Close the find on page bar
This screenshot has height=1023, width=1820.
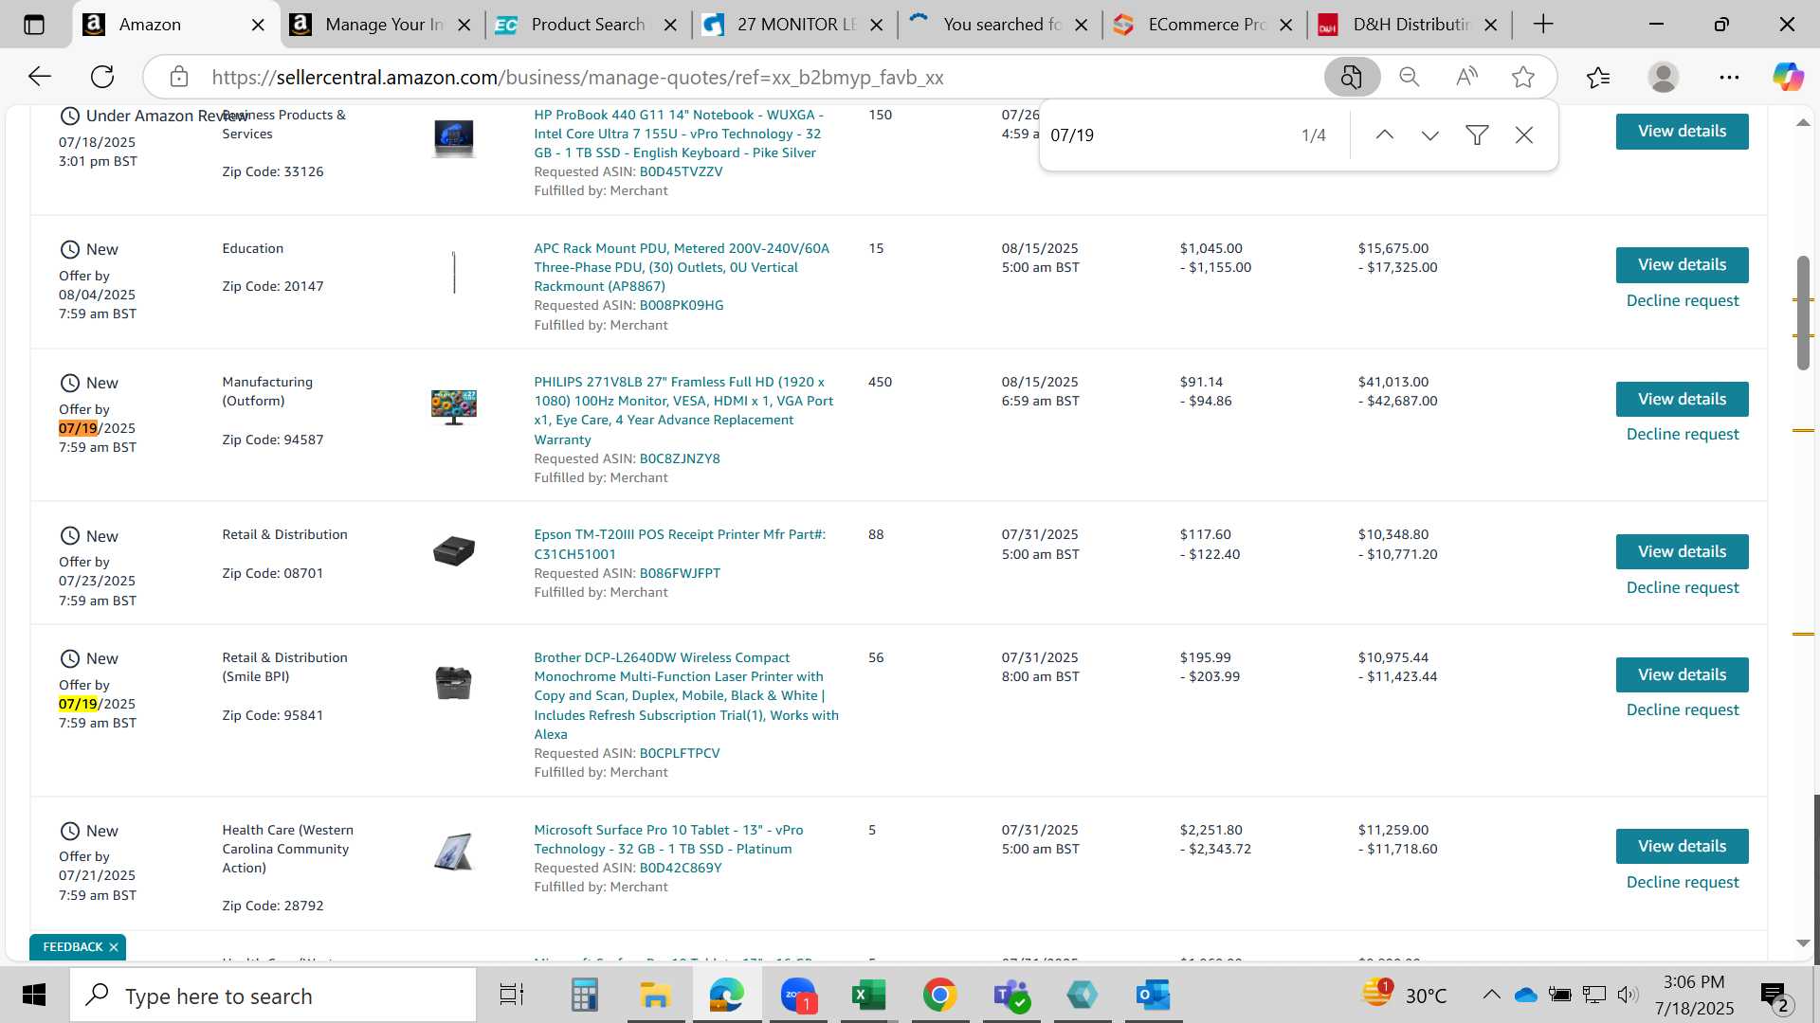click(1524, 135)
